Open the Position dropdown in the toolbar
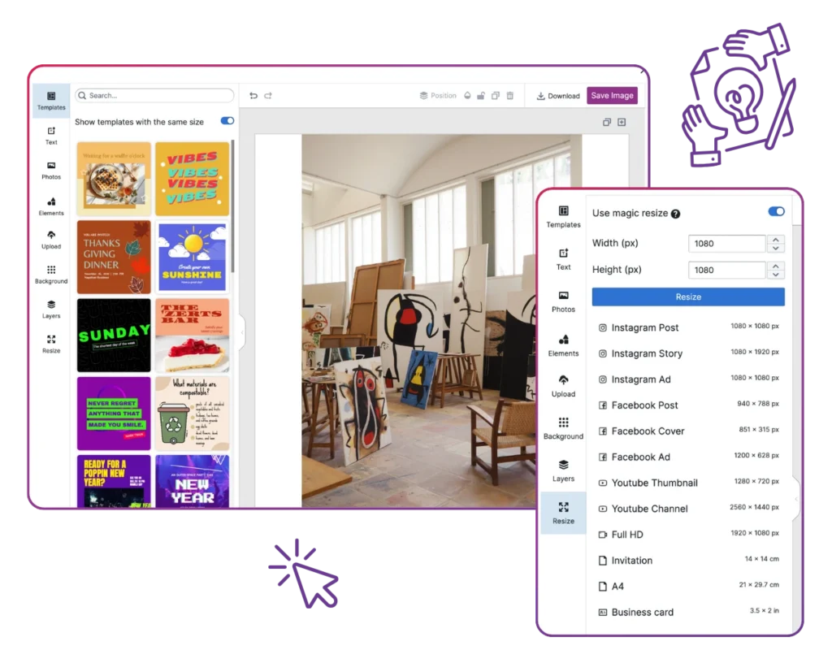832x650 pixels. coord(438,96)
